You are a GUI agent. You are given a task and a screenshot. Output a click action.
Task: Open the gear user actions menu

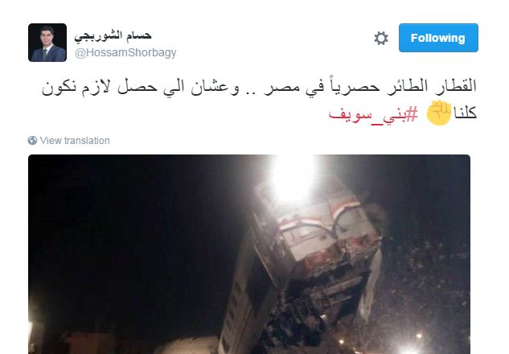coord(381,39)
